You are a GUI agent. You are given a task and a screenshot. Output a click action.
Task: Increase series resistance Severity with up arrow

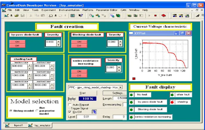coord(119,67)
